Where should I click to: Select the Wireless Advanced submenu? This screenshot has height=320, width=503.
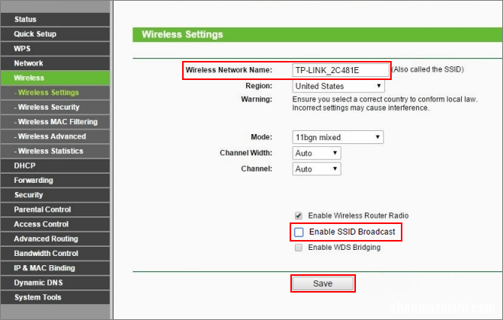coord(55,136)
